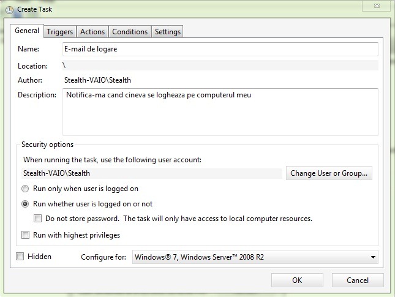Image resolution: width=395 pixels, height=297 pixels.
Task: Enable Run with highest privileges
Action: click(25, 235)
